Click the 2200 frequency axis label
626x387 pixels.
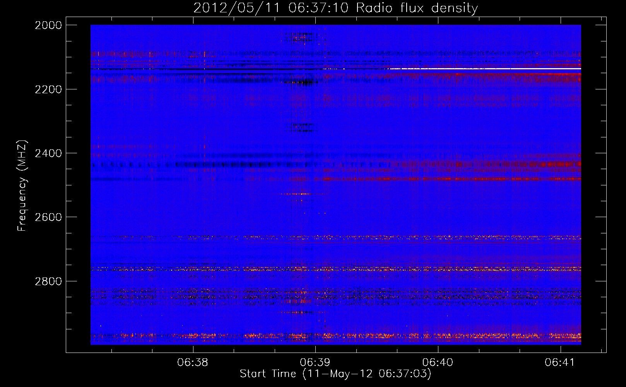click(48, 89)
